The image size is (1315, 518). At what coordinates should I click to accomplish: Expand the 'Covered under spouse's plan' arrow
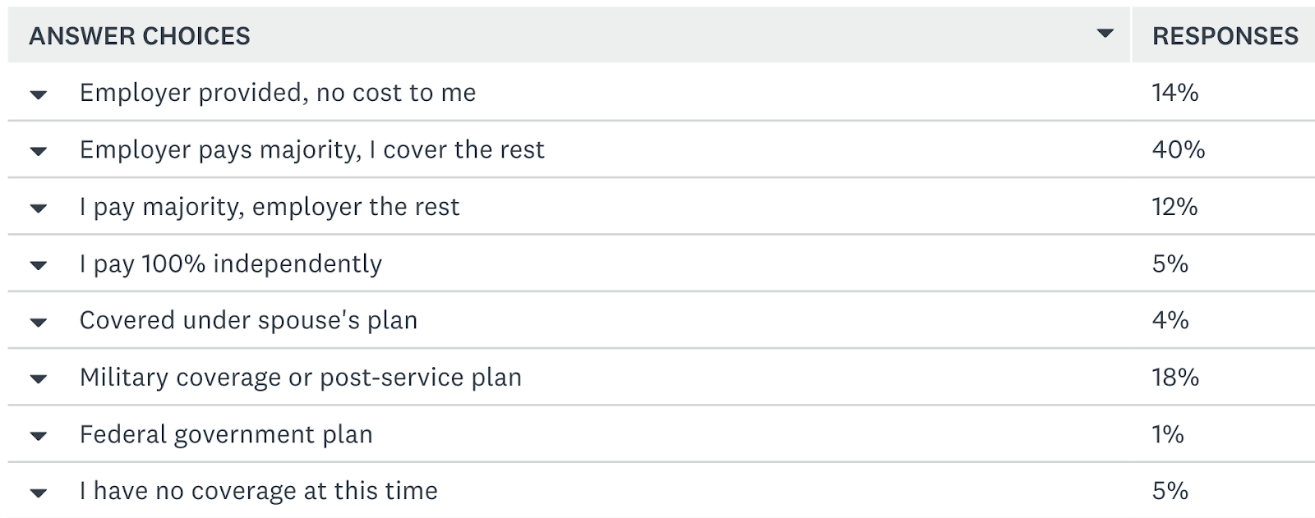[x=38, y=322]
